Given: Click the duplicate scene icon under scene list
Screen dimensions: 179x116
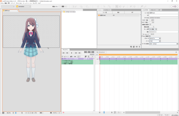Looking at the screenshot, I should 134,47.
